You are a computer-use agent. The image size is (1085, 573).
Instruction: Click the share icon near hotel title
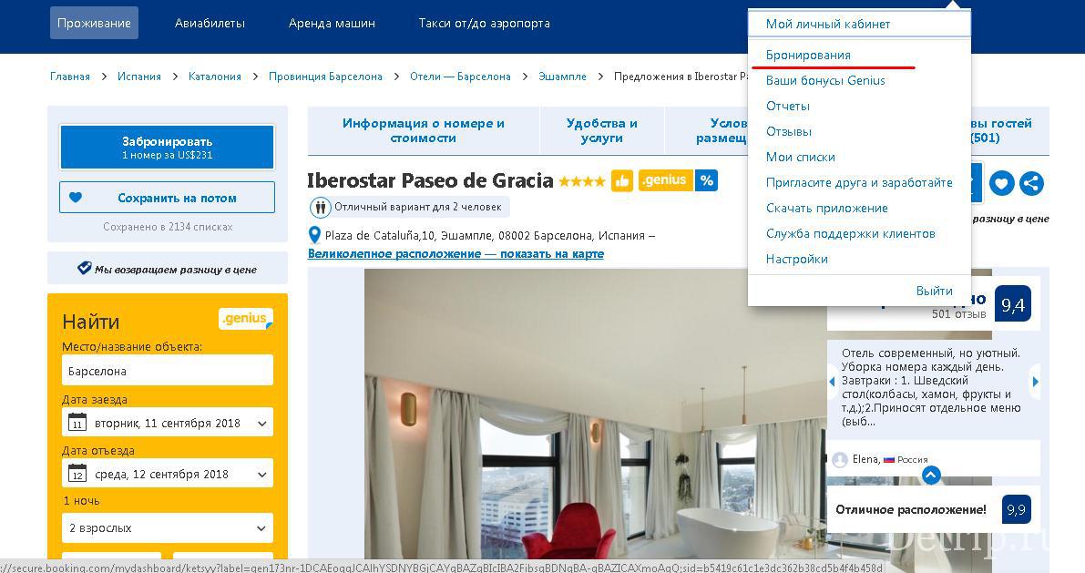point(1031,183)
